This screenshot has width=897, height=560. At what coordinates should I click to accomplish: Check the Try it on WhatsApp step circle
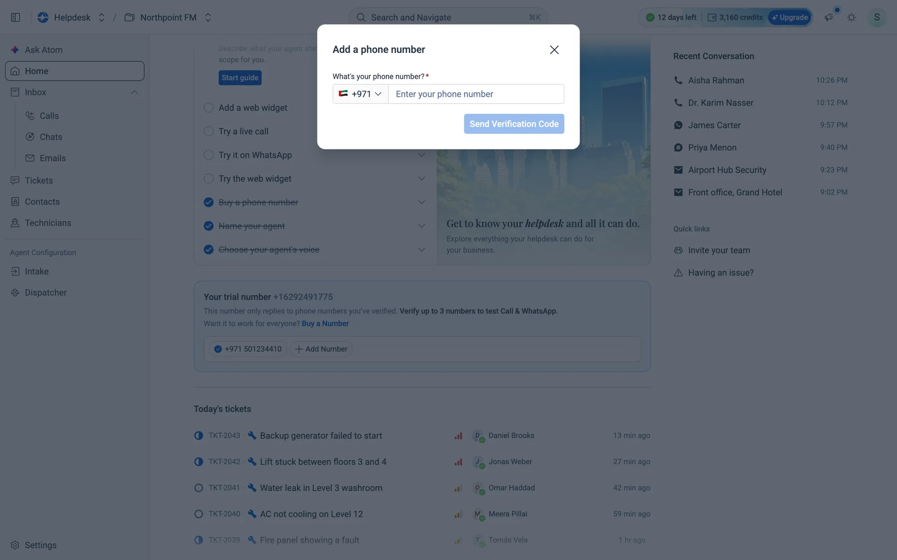[209, 155]
